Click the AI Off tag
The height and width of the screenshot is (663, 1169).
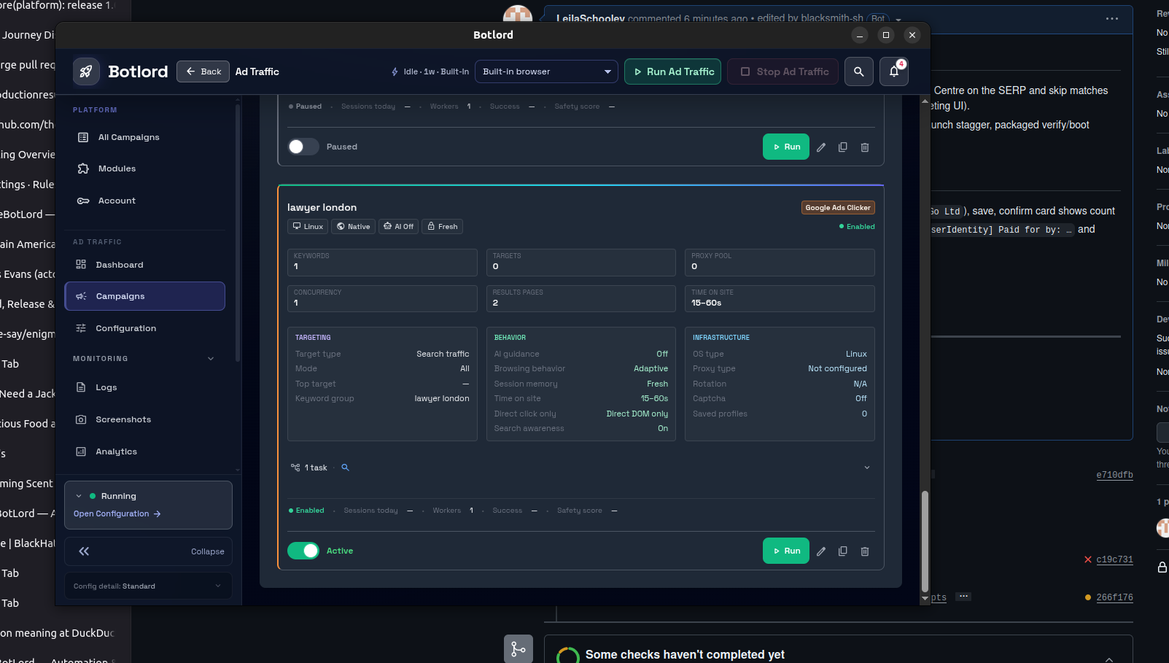(x=399, y=227)
